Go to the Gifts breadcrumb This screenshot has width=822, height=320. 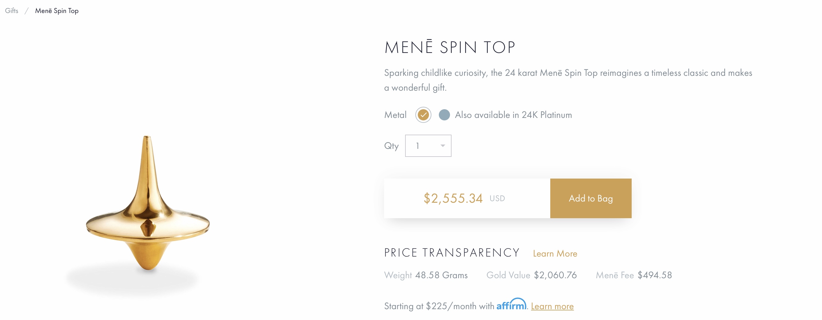click(x=11, y=11)
